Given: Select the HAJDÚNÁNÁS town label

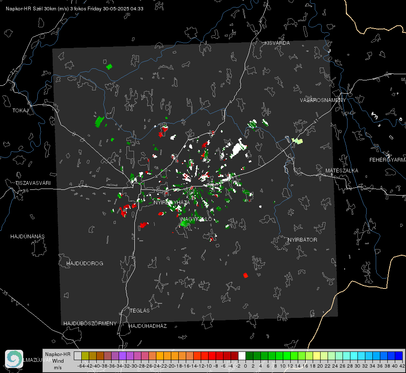Looking at the screenshot, I should [27, 237].
